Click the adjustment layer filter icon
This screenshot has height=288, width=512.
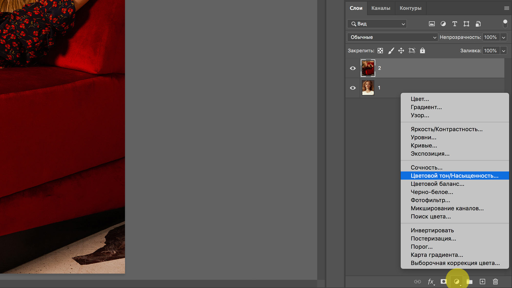pos(443,24)
